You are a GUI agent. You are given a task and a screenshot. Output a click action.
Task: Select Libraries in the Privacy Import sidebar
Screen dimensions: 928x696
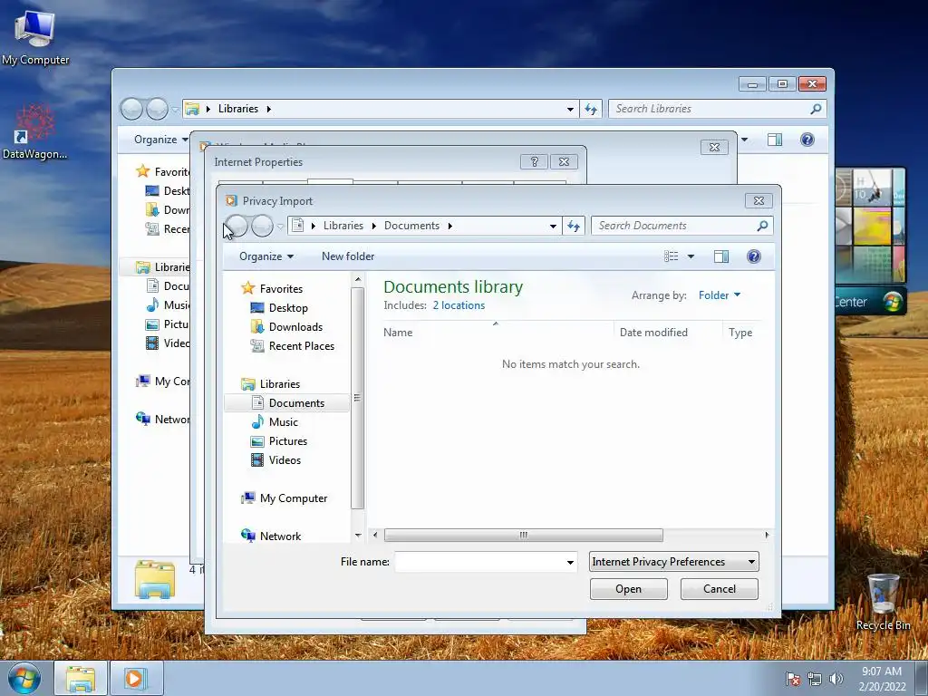tap(280, 384)
